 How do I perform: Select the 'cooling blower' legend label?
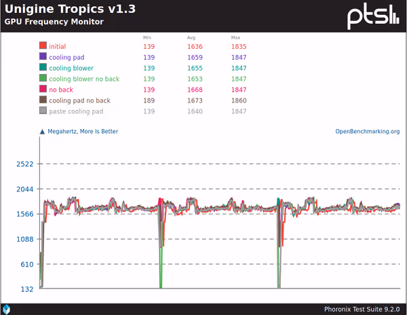point(71,68)
